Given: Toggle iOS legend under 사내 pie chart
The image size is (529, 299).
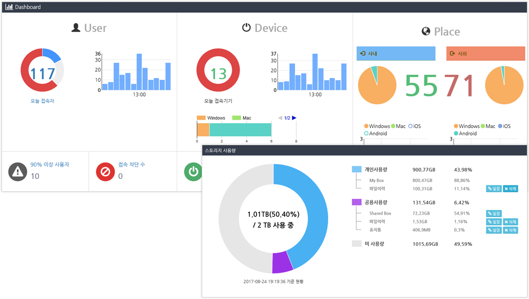Looking at the screenshot, I should (415, 126).
